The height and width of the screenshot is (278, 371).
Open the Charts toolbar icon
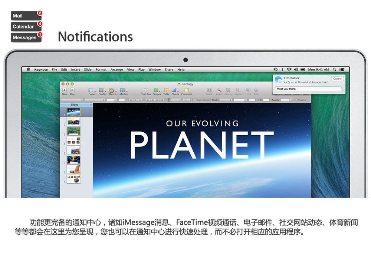coord(174,90)
